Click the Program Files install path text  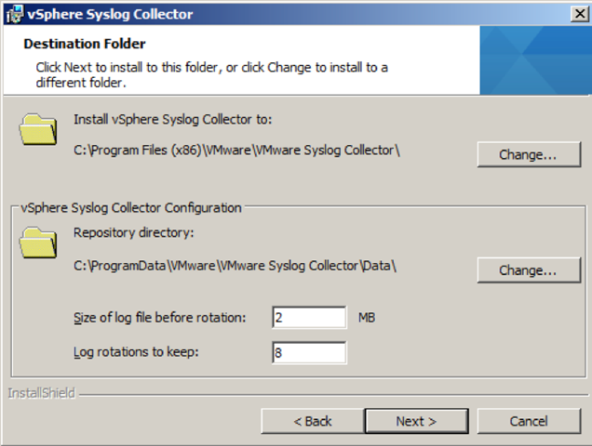pyautogui.click(x=236, y=151)
